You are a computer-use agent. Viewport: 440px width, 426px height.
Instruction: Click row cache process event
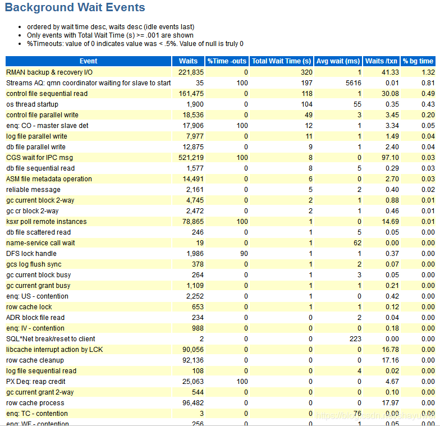35,403
